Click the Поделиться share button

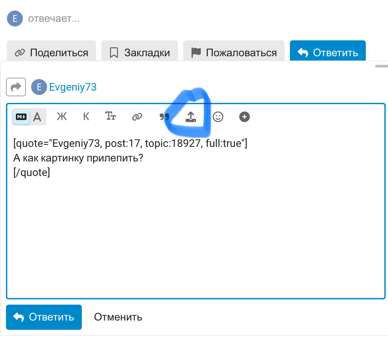coord(51,52)
